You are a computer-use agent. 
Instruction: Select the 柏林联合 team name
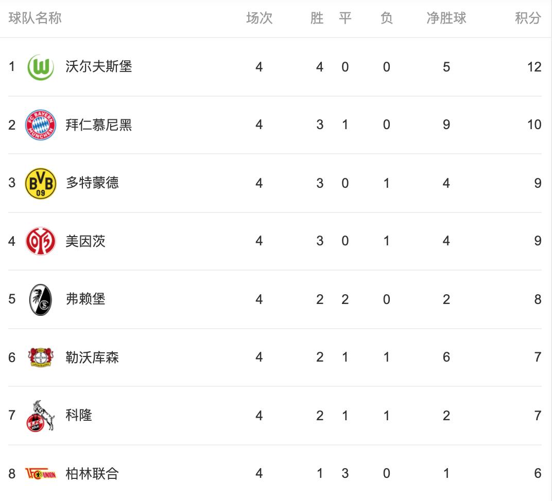click(x=92, y=473)
